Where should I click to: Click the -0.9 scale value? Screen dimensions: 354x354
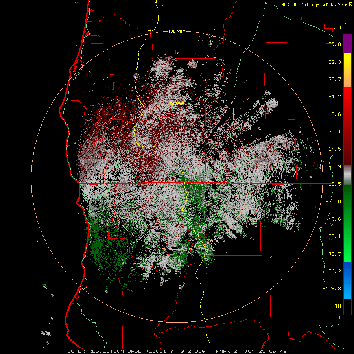(335, 167)
